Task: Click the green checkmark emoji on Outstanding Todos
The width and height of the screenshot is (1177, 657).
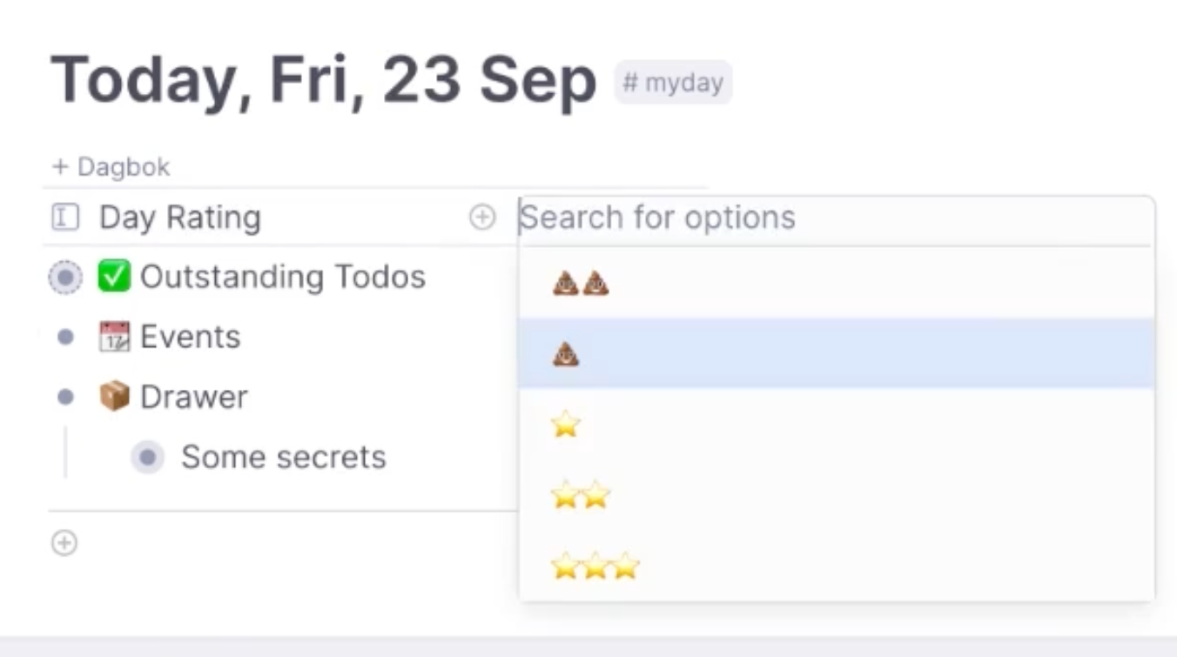Action: tap(113, 277)
